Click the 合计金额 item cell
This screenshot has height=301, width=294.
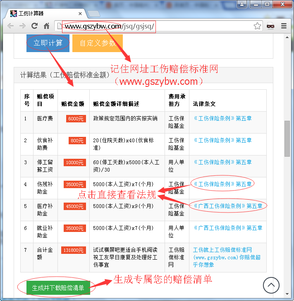(x=45, y=258)
